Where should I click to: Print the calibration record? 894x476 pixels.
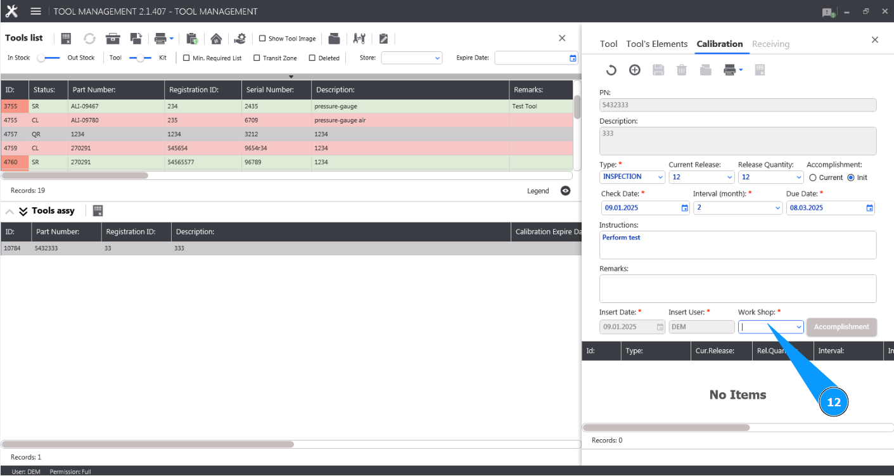730,70
